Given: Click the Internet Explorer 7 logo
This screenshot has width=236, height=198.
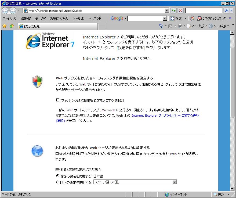Looking at the screenshot, I should click(50, 41).
